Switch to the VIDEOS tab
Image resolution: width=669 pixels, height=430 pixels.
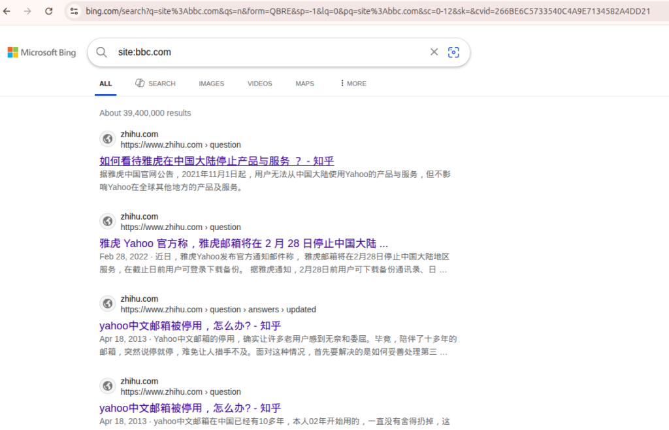click(x=259, y=83)
